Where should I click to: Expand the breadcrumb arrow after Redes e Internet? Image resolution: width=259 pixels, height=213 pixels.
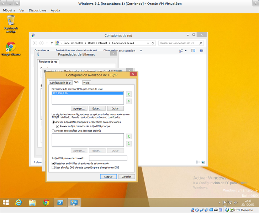[x=110, y=43]
